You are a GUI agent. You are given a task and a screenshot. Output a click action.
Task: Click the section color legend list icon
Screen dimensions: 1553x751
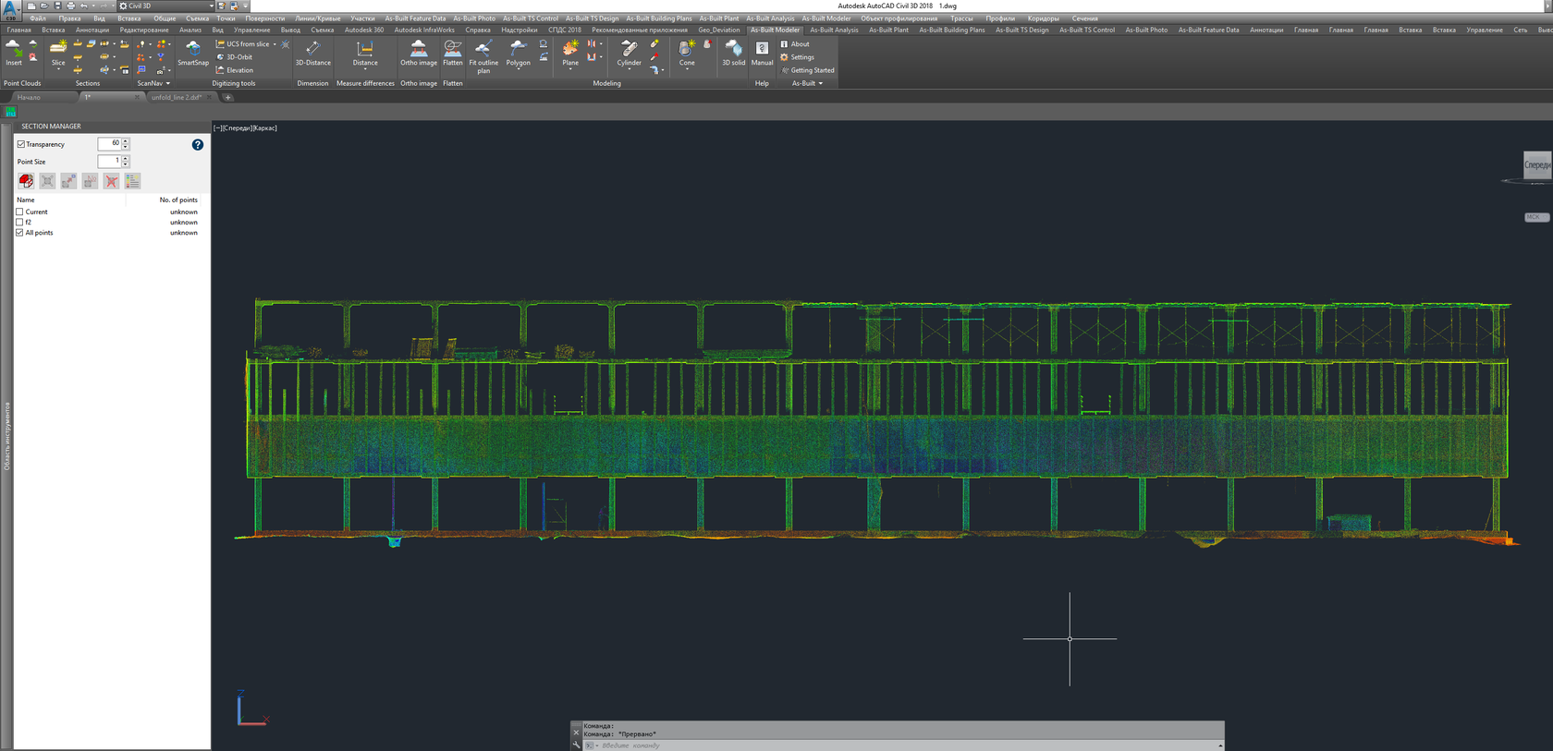point(132,181)
